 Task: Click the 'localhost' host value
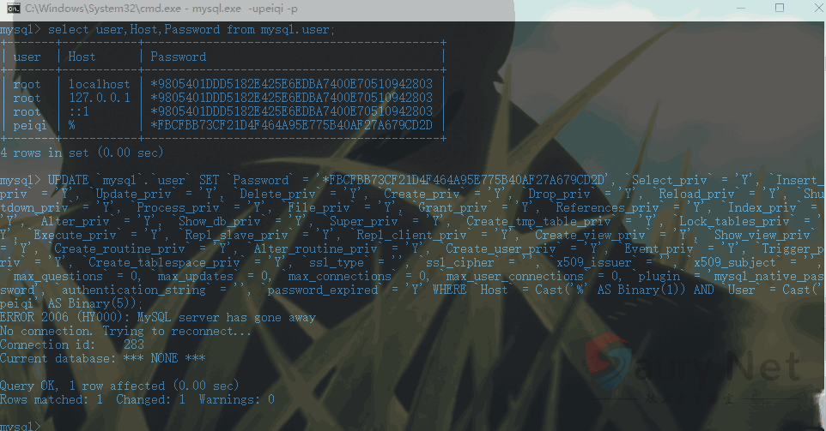click(x=99, y=84)
